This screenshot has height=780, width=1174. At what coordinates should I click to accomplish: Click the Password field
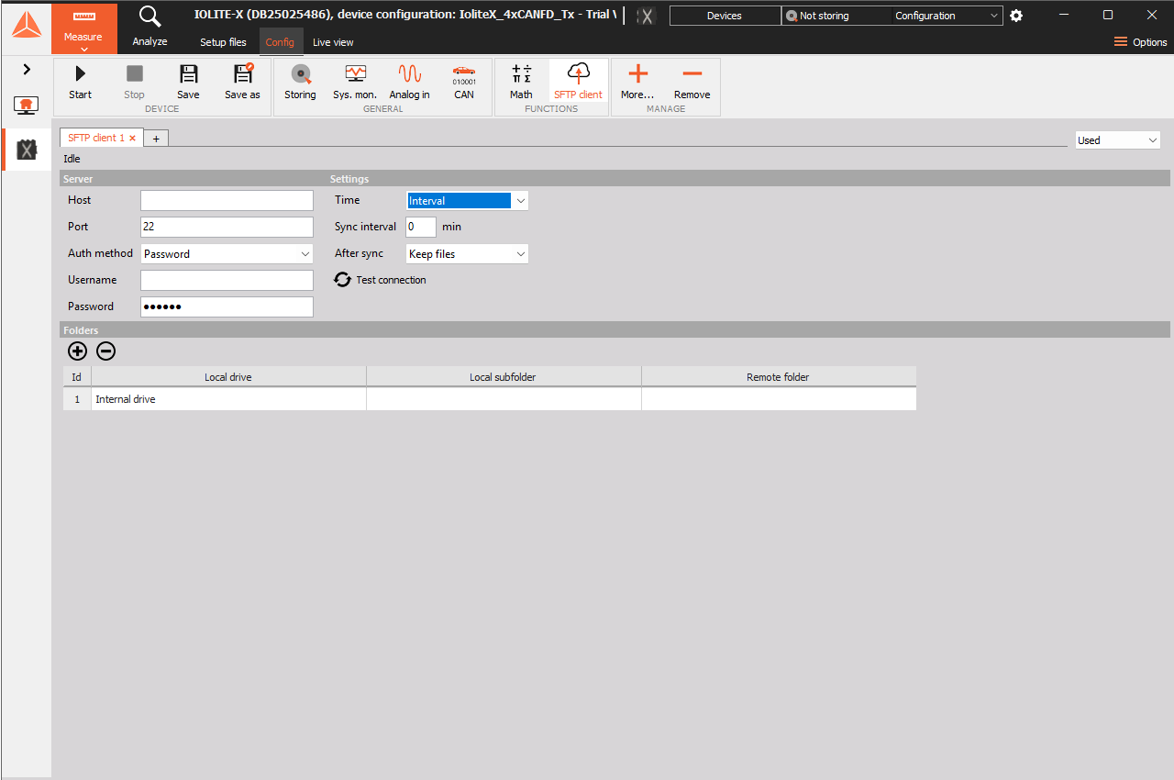(x=227, y=307)
